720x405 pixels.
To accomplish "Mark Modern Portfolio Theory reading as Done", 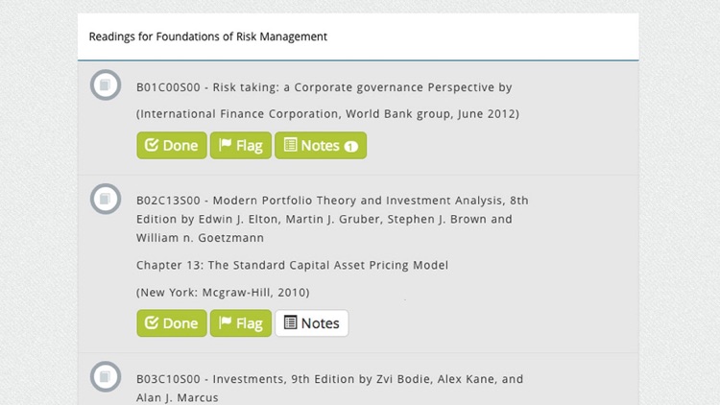I will (x=172, y=323).
